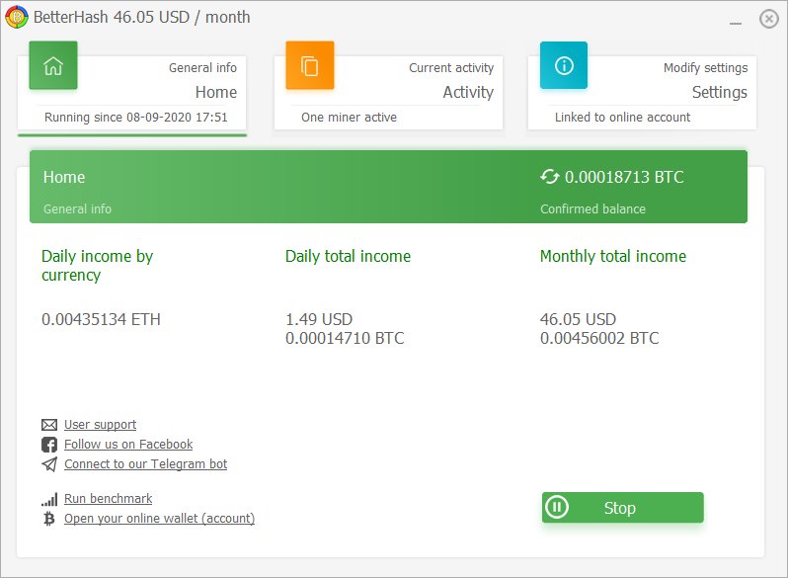
Task: Click the BetterHash logo in the title bar
Action: pos(17,17)
